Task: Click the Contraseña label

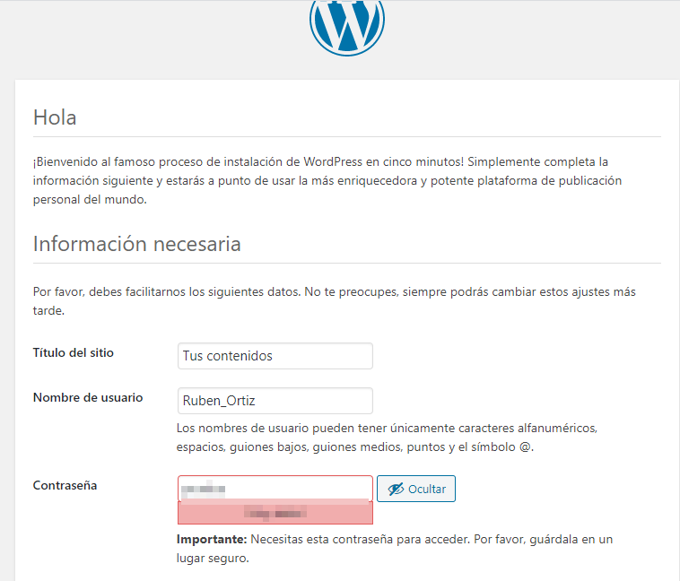Action: pyautogui.click(x=65, y=486)
